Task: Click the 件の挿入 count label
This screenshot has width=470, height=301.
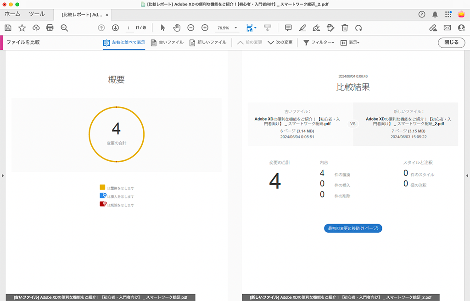Action: click(x=342, y=186)
